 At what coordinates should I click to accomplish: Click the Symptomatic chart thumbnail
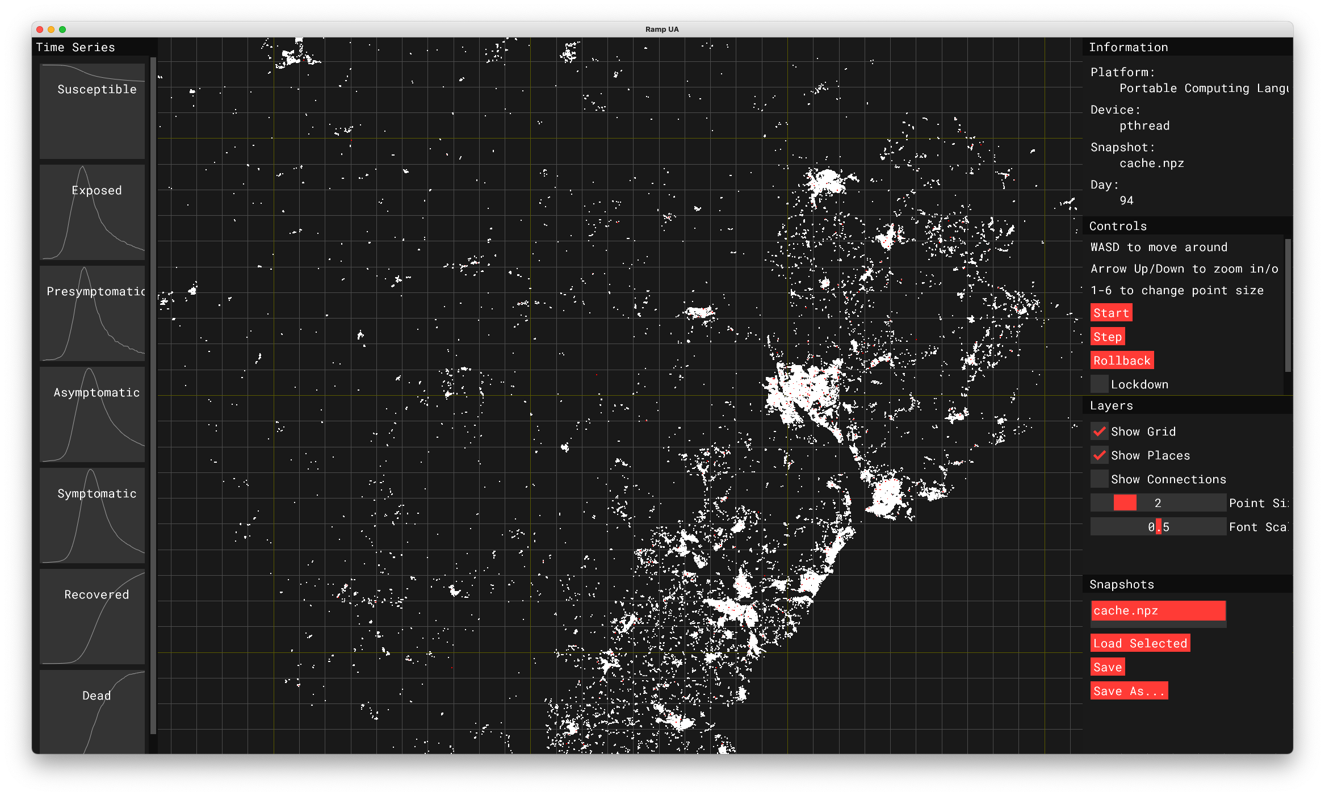coord(92,516)
